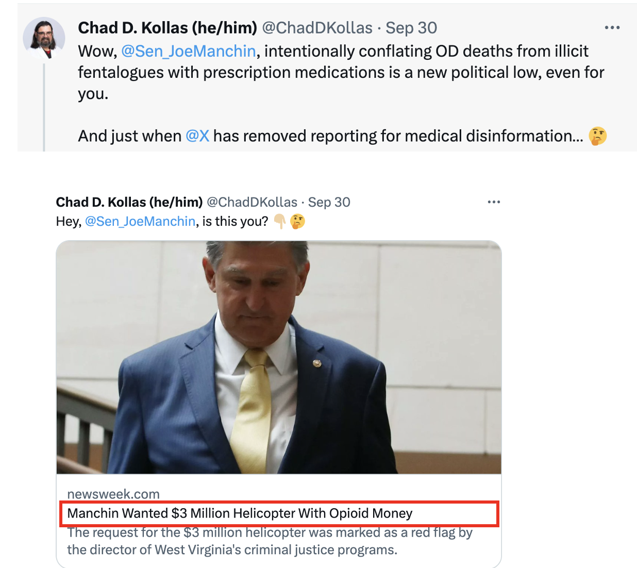Click the thinking face emoji after "disinformation"
The image size is (637, 568).
(598, 136)
